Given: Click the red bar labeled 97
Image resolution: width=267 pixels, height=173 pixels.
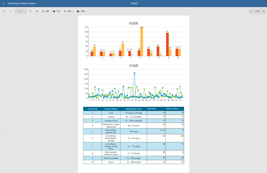Looking at the screenshot, I should click(x=167, y=44).
